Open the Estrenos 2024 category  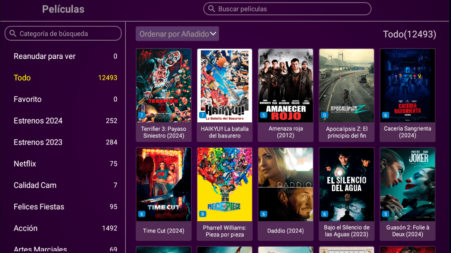coord(38,121)
